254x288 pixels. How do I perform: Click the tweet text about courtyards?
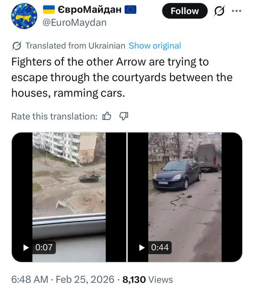coord(122,77)
